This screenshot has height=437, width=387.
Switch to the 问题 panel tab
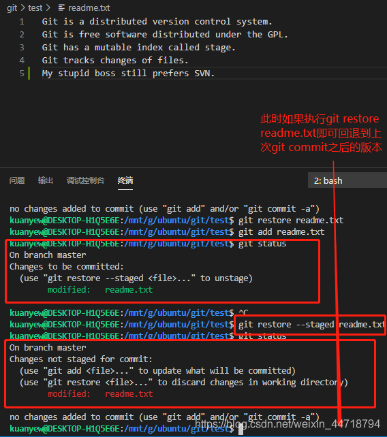click(17, 180)
